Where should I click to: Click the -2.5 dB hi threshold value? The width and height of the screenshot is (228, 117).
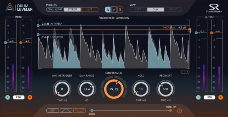(x=45, y=24)
